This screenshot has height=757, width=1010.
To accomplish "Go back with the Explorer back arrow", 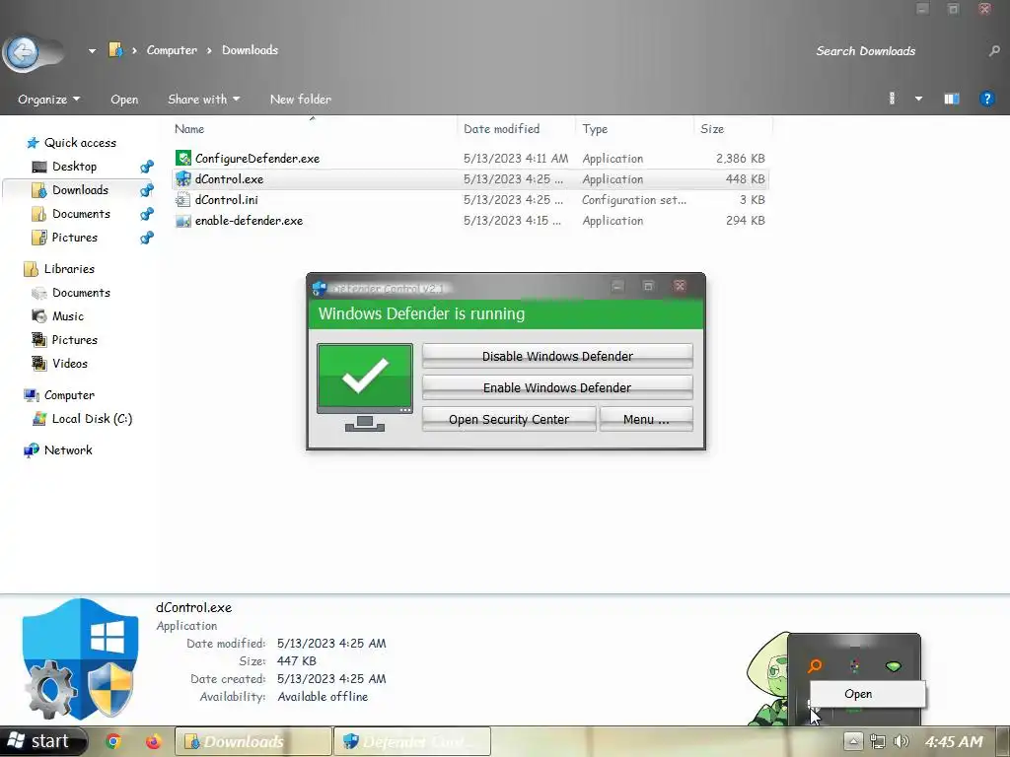I will (23, 52).
